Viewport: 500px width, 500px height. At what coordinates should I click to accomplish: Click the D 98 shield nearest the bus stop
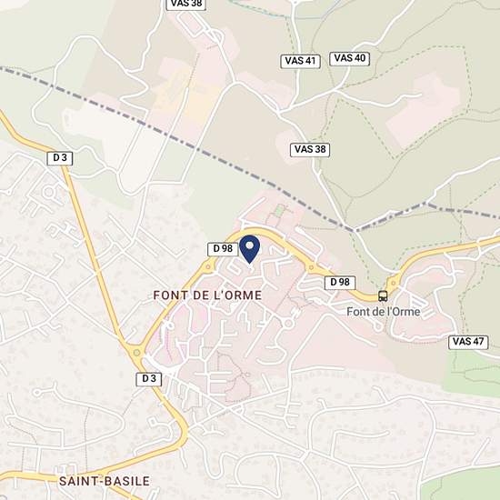click(x=340, y=283)
